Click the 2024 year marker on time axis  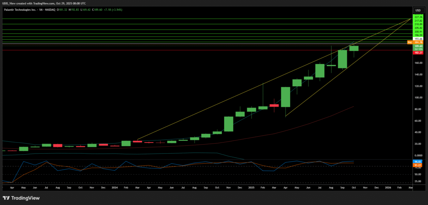(115, 188)
